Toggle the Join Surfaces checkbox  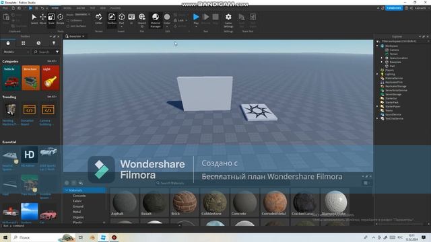point(68,26)
